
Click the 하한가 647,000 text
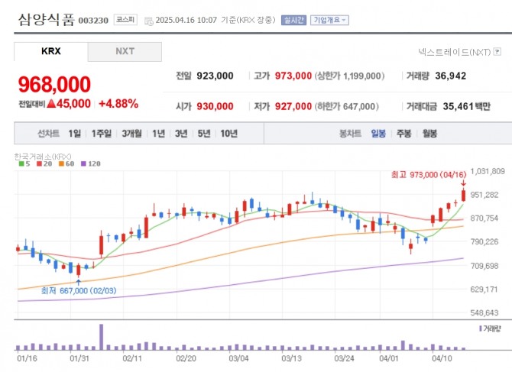click(347, 106)
